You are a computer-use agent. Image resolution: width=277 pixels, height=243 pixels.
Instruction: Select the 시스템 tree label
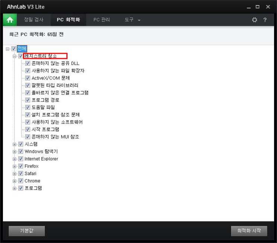click(x=31, y=144)
